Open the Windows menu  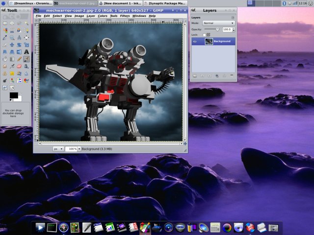(x=139, y=16)
